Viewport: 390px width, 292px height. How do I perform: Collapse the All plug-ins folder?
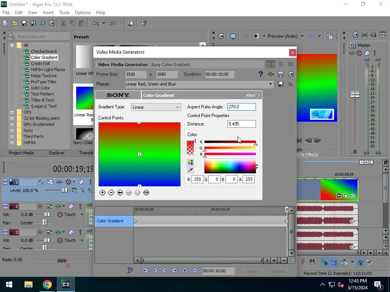click(12, 45)
